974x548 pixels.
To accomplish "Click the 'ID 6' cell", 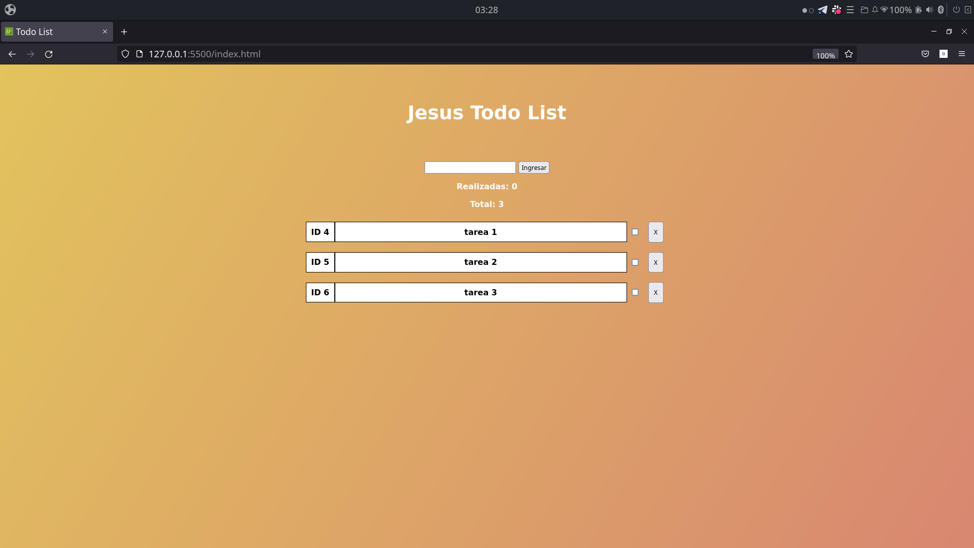I will tap(320, 292).
